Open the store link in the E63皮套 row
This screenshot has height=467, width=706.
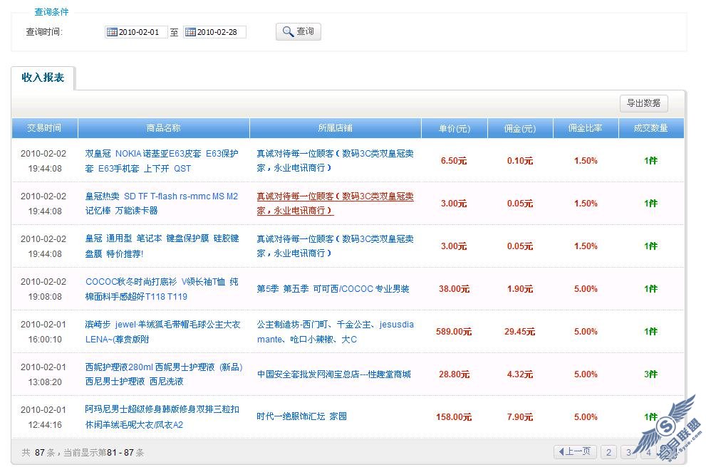[x=335, y=161]
